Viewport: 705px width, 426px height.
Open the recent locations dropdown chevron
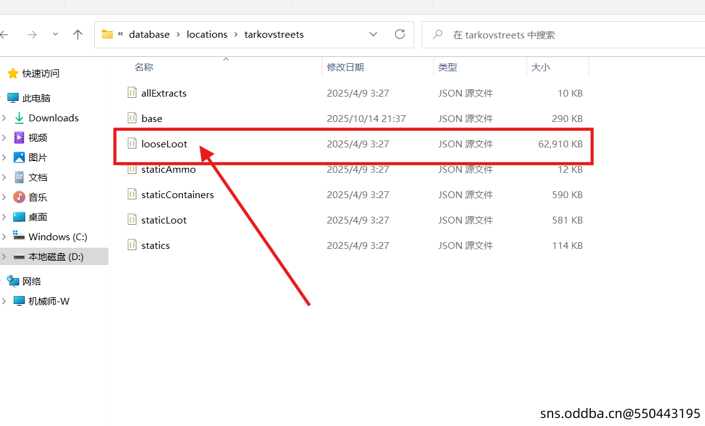55,35
